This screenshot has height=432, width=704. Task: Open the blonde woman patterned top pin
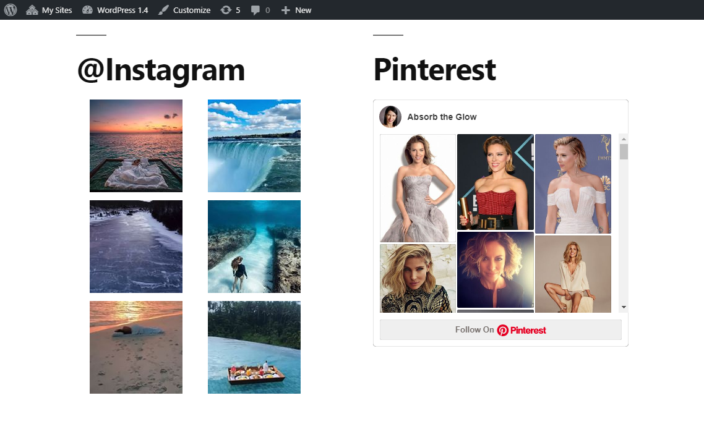pyautogui.click(x=418, y=278)
